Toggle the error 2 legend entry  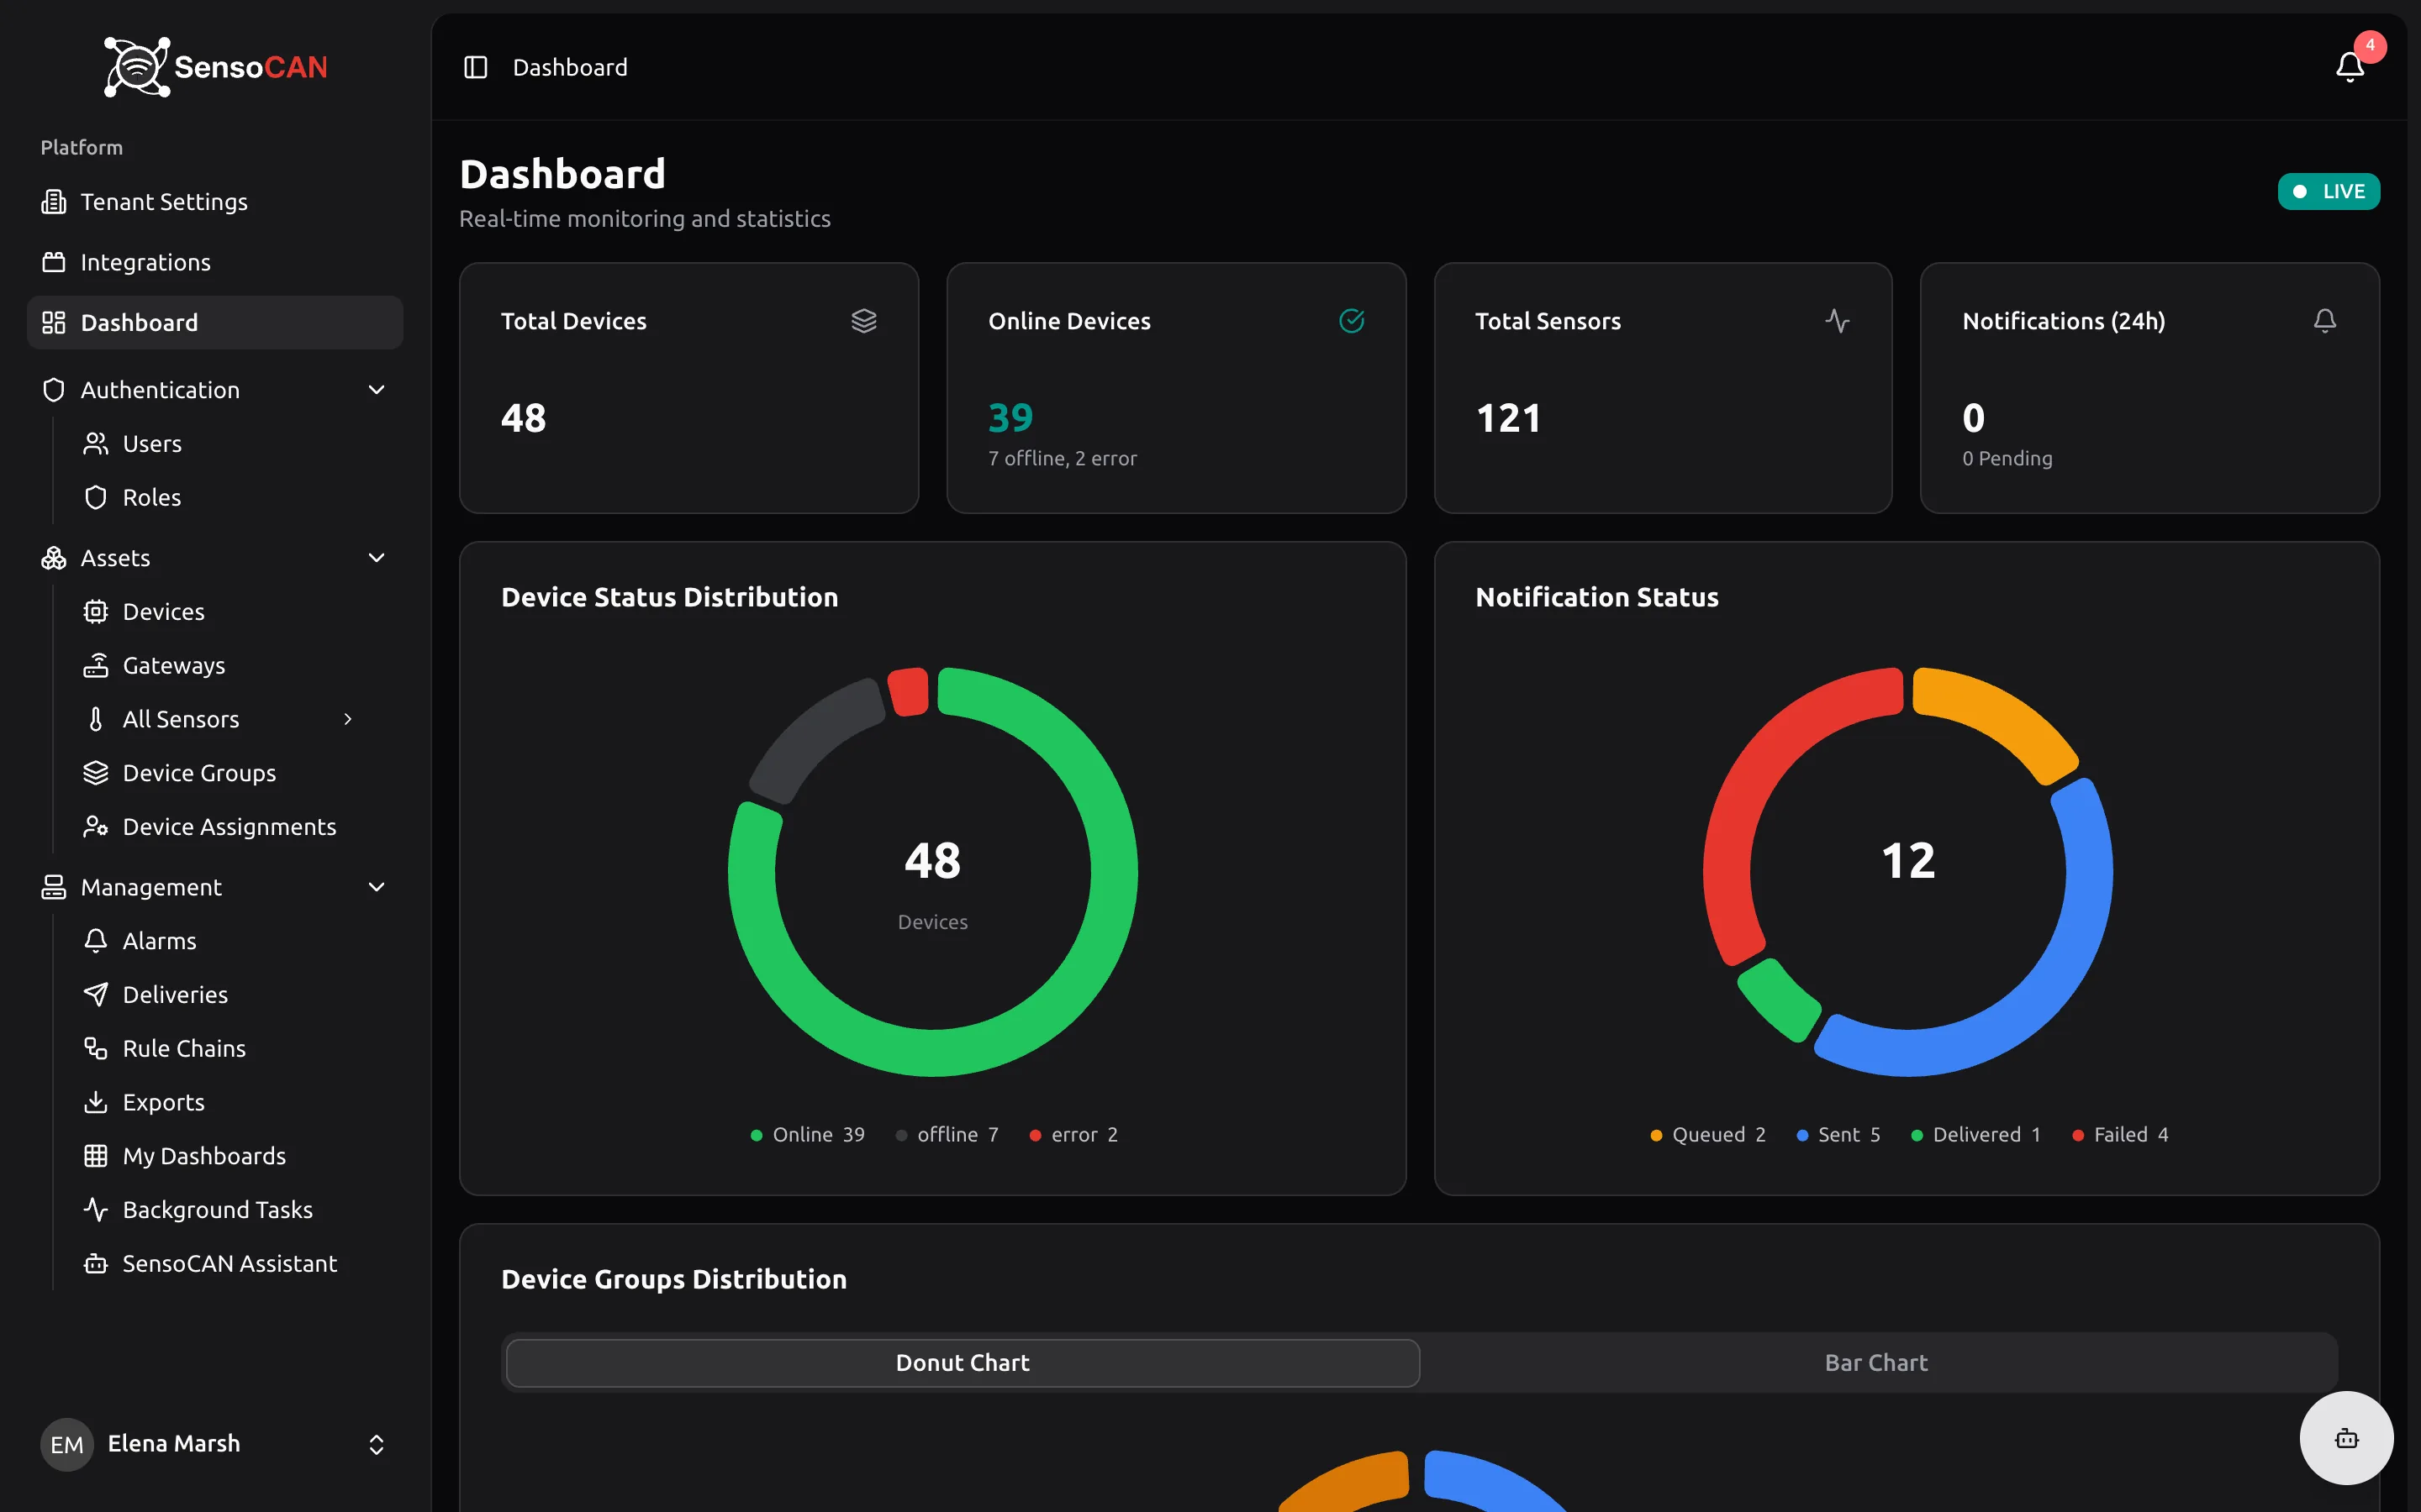[1073, 1135]
